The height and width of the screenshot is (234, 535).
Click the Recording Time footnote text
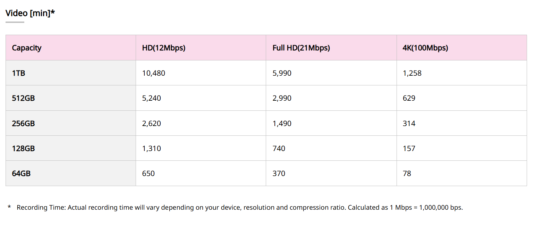pyautogui.click(x=239, y=208)
